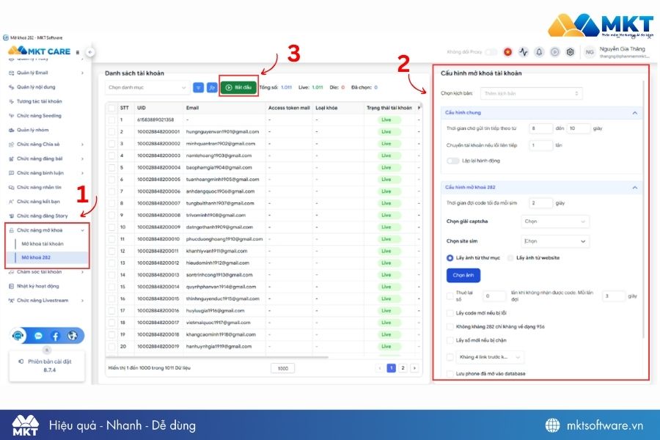The width and height of the screenshot is (660, 440).
Task: Click the blue user-assign icon button
Action: click(x=212, y=87)
